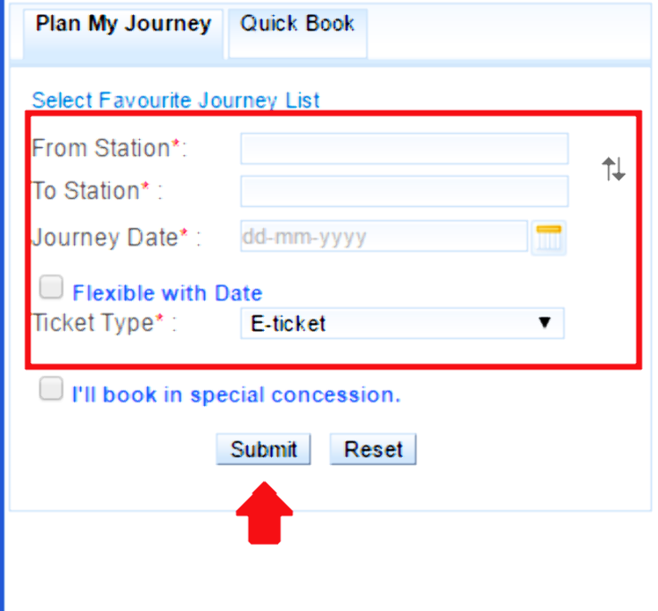Click the swap stations arrows icon
658x611 pixels.
(613, 169)
